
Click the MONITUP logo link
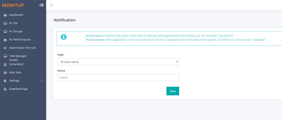pos(14,5)
